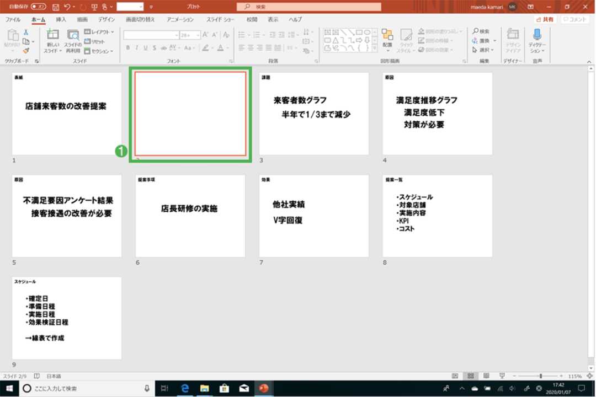Screen dimensions: 596x397
Task: Select slide 6 thumbnail 店長研修の実施
Action: tap(190, 216)
